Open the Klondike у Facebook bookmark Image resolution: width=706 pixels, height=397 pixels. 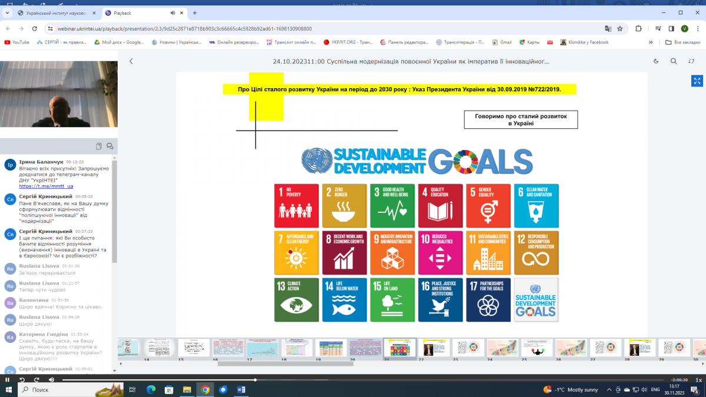tap(585, 42)
